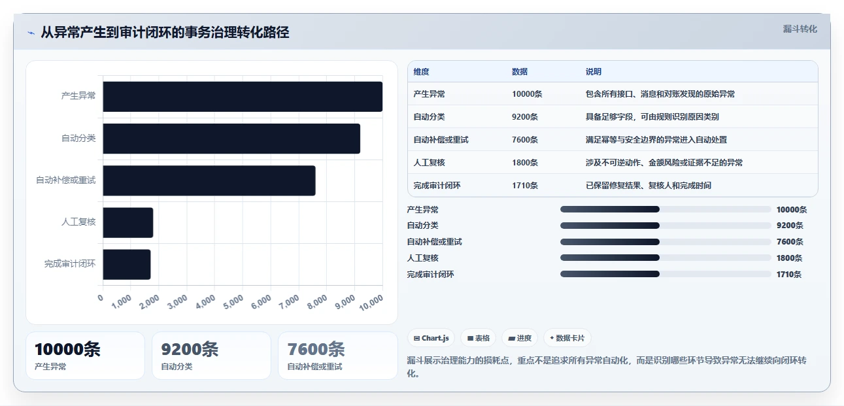Image resolution: width=844 pixels, height=406 pixels.
Task: Click table cell 9200条
Action: point(525,117)
